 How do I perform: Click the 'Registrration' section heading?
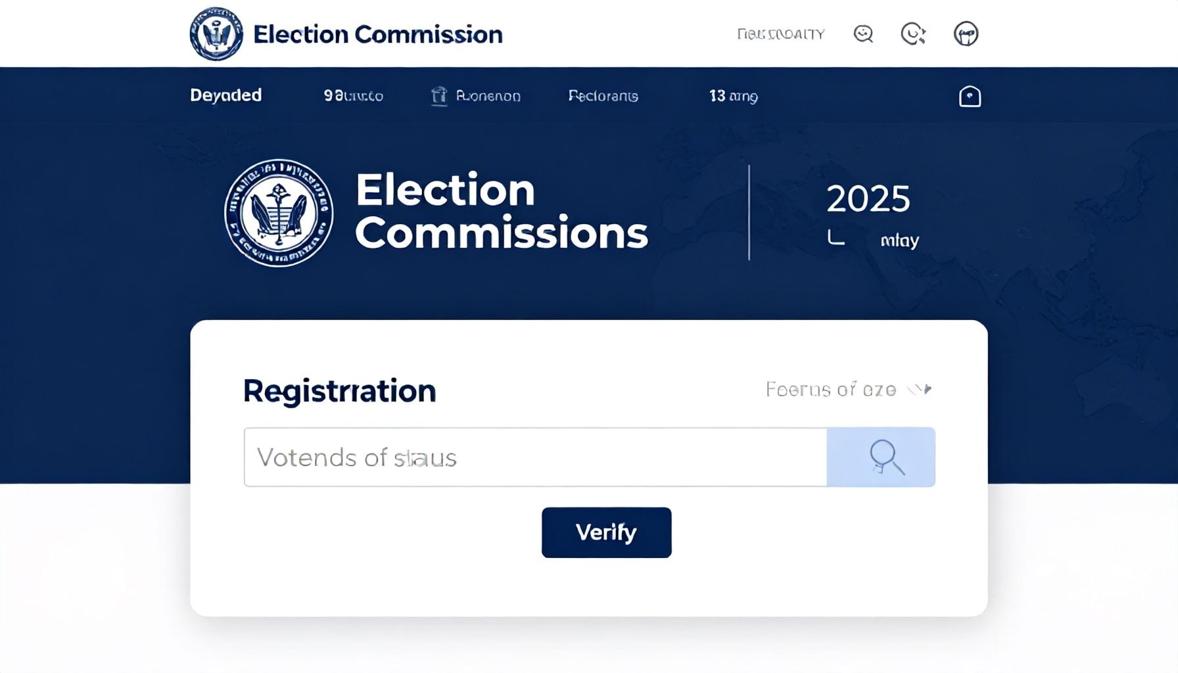coord(339,390)
